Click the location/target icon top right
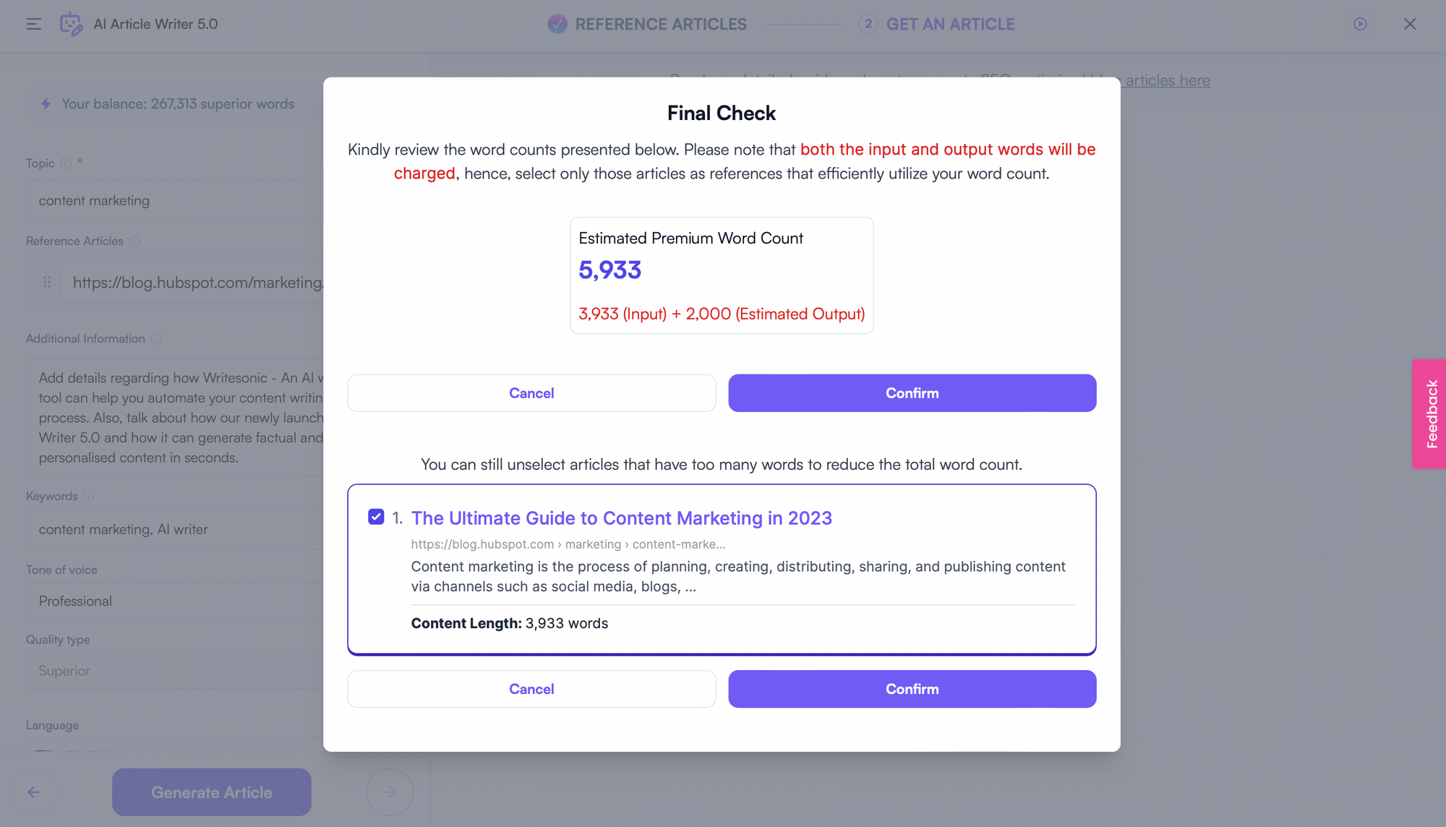This screenshot has width=1446, height=827. (1361, 24)
